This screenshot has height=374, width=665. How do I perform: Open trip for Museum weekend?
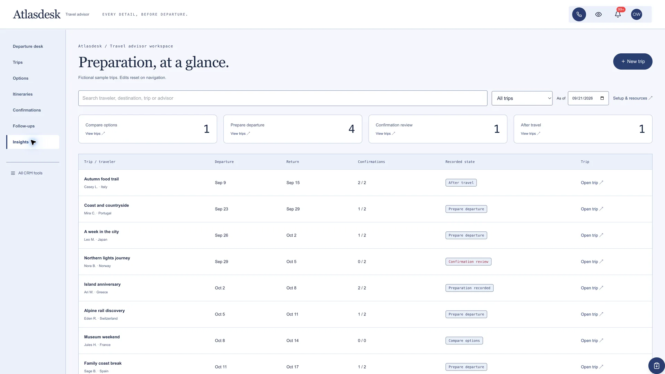click(592, 340)
